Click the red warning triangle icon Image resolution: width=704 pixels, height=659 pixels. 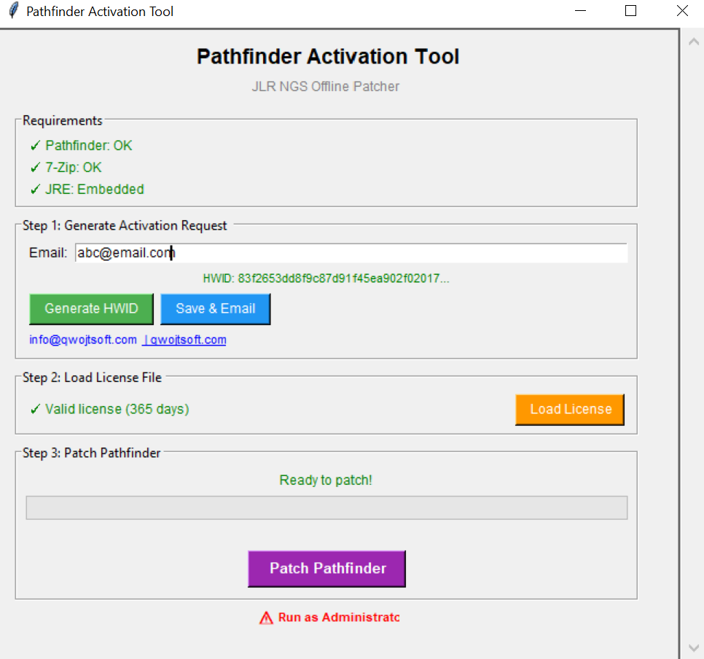(265, 617)
